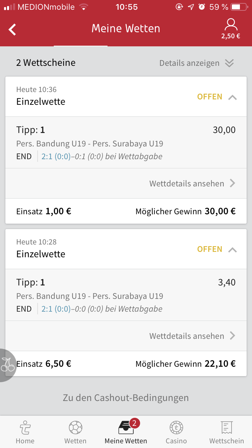Viewport: 252px width, 448px height.
Task: View Wettdetails for the 30,00 odds bet
Action: click(192, 183)
